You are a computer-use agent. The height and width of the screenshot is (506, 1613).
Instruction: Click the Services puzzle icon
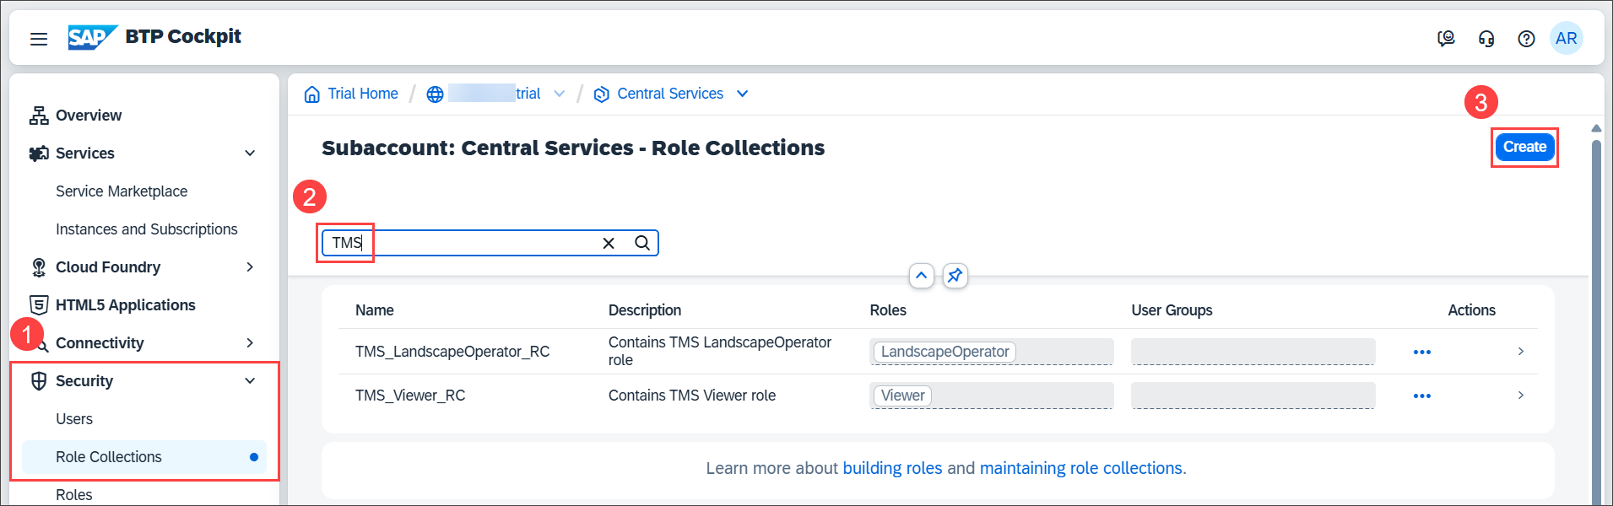(39, 153)
